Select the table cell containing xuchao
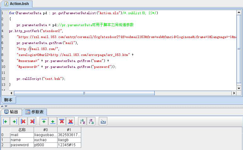The image size is (243, 150). pos(46,140)
